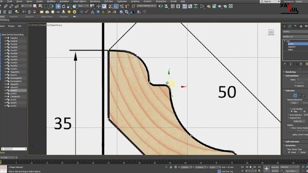Select the Spline sub-object icon in Selection rollout
Image resolution: width=308 pixels, height=173 pixels.
(x=304, y=96)
